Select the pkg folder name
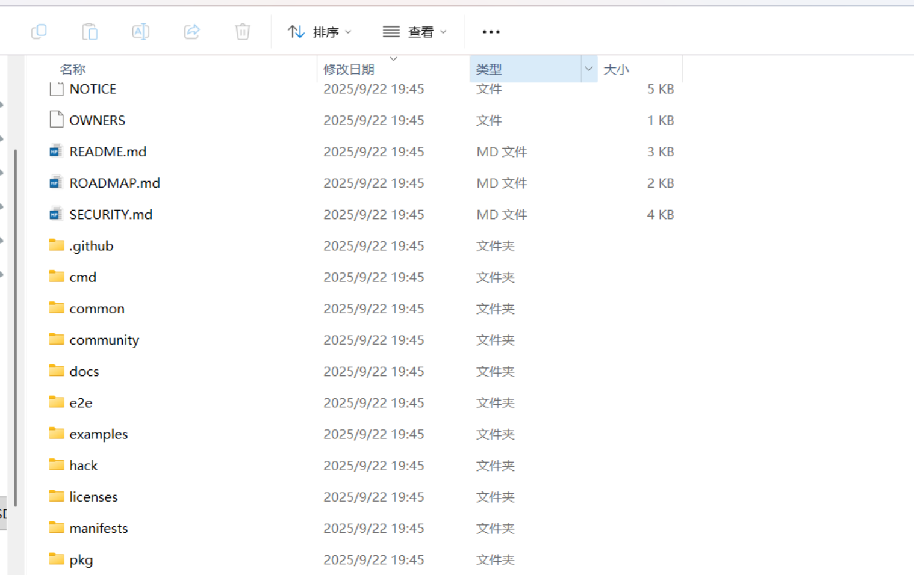The height and width of the screenshot is (575, 914). tap(81, 560)
